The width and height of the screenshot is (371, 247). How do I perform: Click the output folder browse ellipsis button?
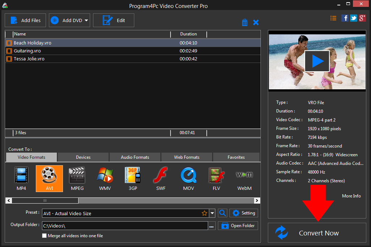(212, 226)
